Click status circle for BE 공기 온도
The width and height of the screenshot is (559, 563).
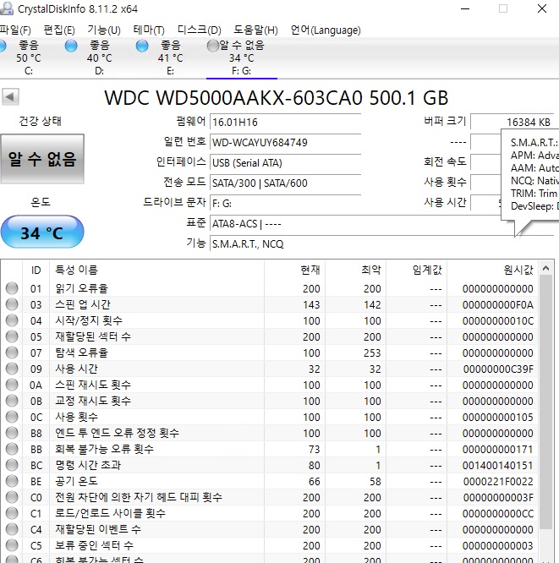point(12,481)
